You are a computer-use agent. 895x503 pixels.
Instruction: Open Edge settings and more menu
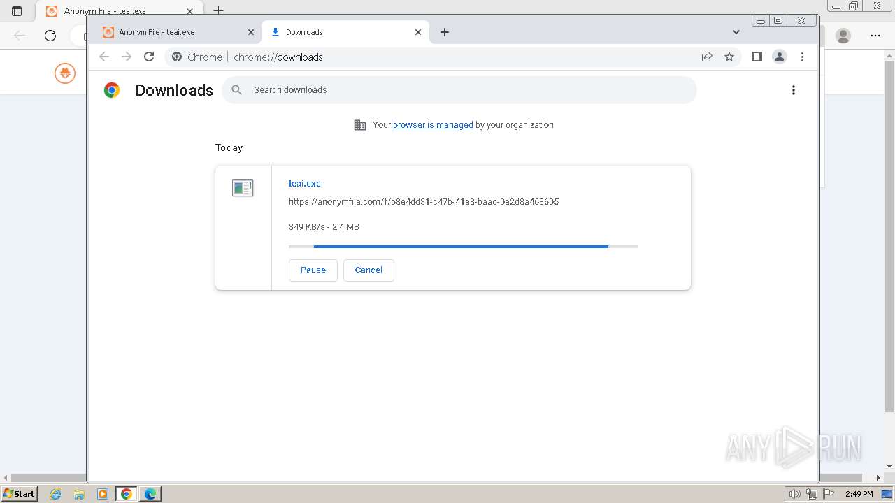point(875,36)
